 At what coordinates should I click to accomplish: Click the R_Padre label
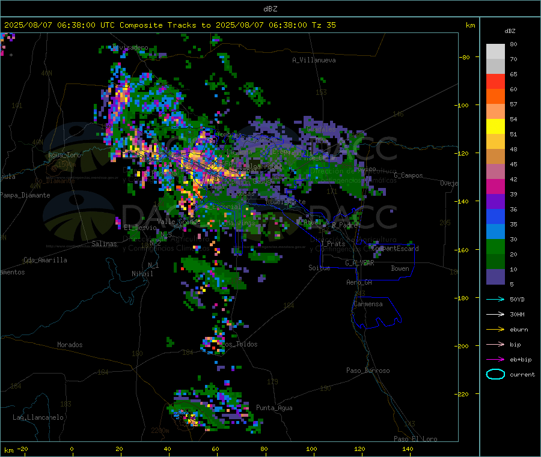tap(344, 225)
